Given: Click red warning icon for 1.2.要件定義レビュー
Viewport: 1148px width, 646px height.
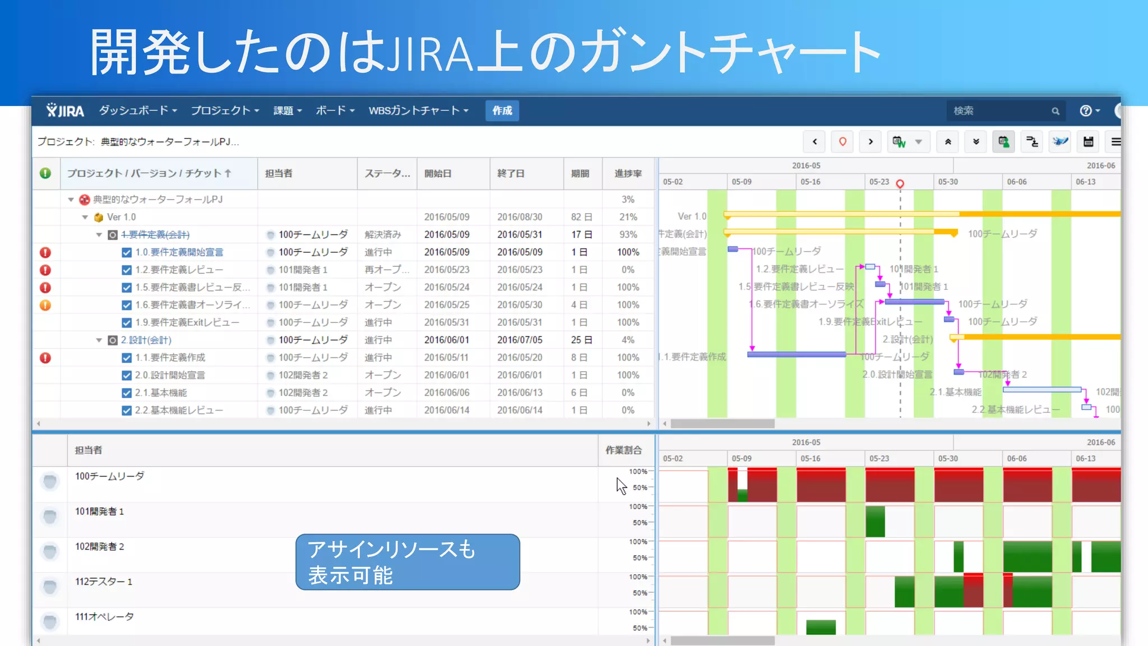Looking at the screenshot, I should tap(45, 270).
